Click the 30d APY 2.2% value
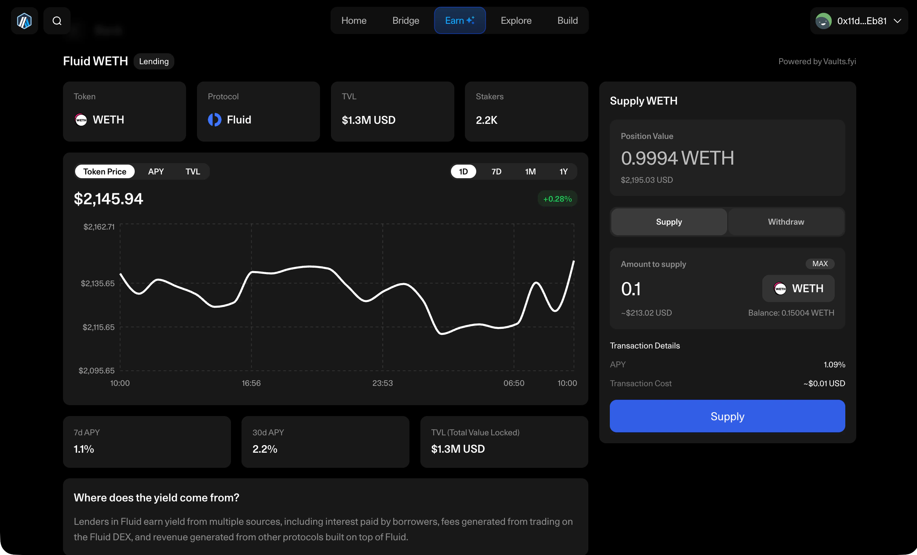This screenshot has width=917, height=555. [x=265, y=449]
